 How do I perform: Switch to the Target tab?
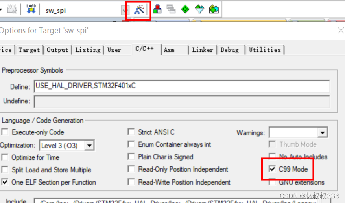(x=29, y=50)
